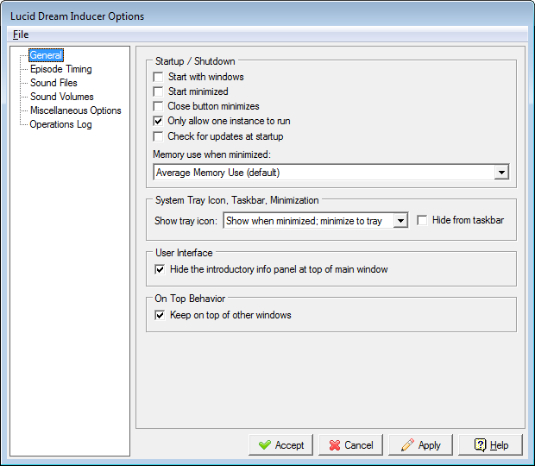This screenshot has width=535, height=466.
Task: Open the Memory use when minimized dropdown
Action: click(x=501, y=173)
